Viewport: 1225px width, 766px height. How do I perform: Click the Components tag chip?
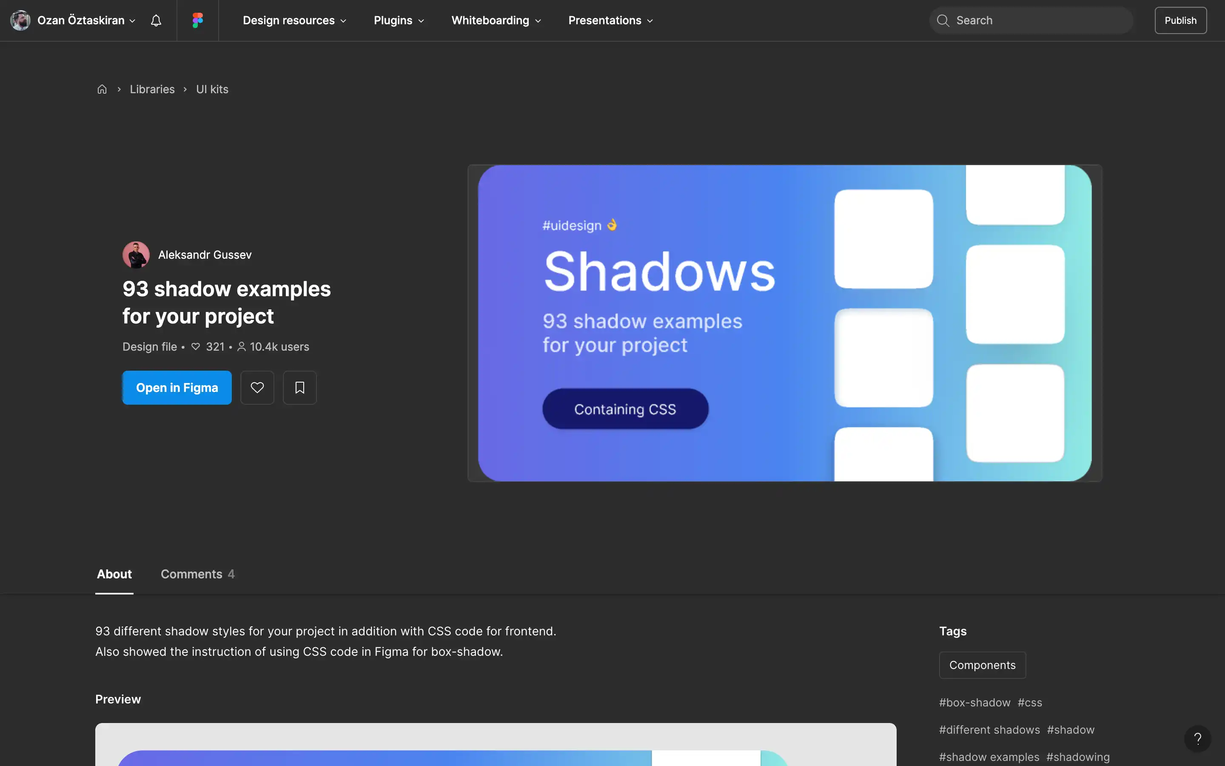coord(983,665)
